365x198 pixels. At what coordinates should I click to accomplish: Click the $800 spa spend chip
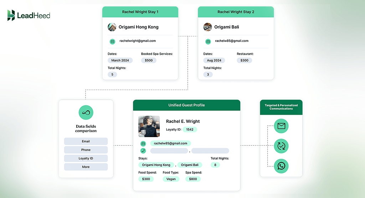coord(193,179)
